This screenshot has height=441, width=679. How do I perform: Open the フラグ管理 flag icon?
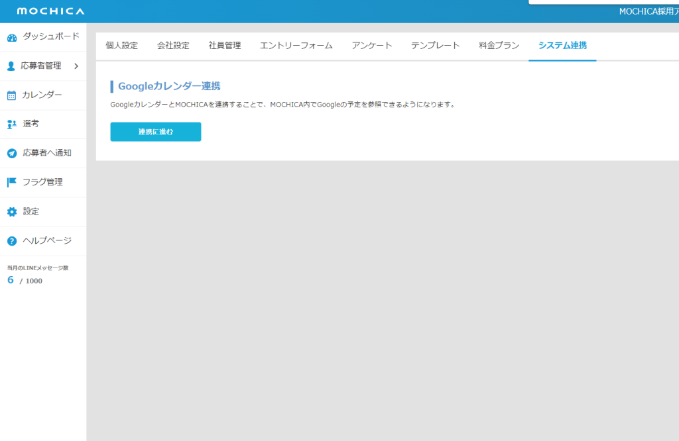point(11,182)
